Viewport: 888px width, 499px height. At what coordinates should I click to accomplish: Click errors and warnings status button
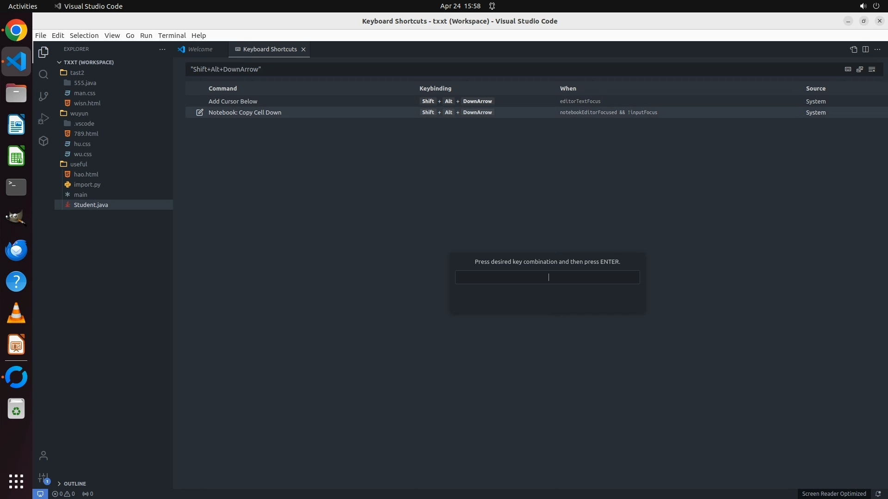(x=63, y=493)
